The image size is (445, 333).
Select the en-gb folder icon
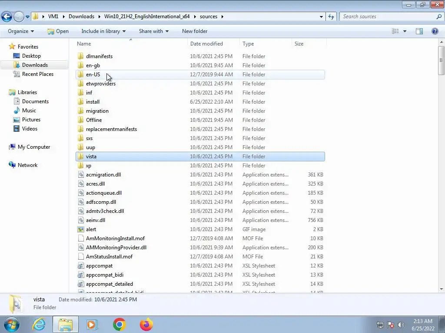pyautogui.click(x=80, y=65)
